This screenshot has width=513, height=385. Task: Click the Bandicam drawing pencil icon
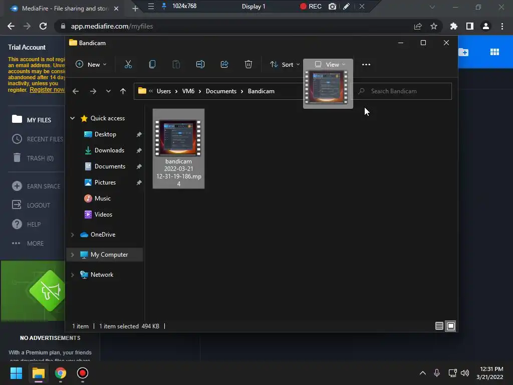pos(347,6)
